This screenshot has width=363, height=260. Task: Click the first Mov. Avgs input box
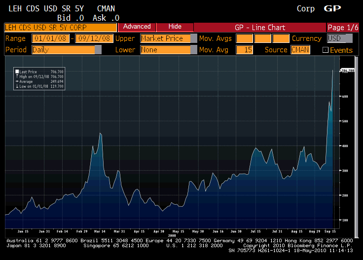tap(244, 38)
